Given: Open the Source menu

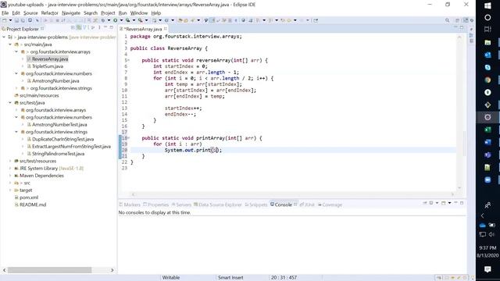Looking at the screenshot, I should [30, 13].
